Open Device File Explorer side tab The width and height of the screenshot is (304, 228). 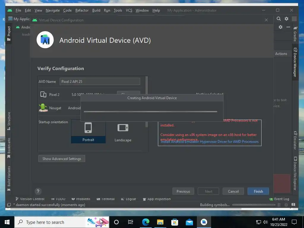click(x=295, y=173)
